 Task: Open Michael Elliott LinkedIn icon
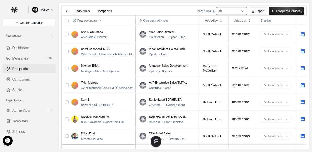pyautogui.click(x=302, y=68)
